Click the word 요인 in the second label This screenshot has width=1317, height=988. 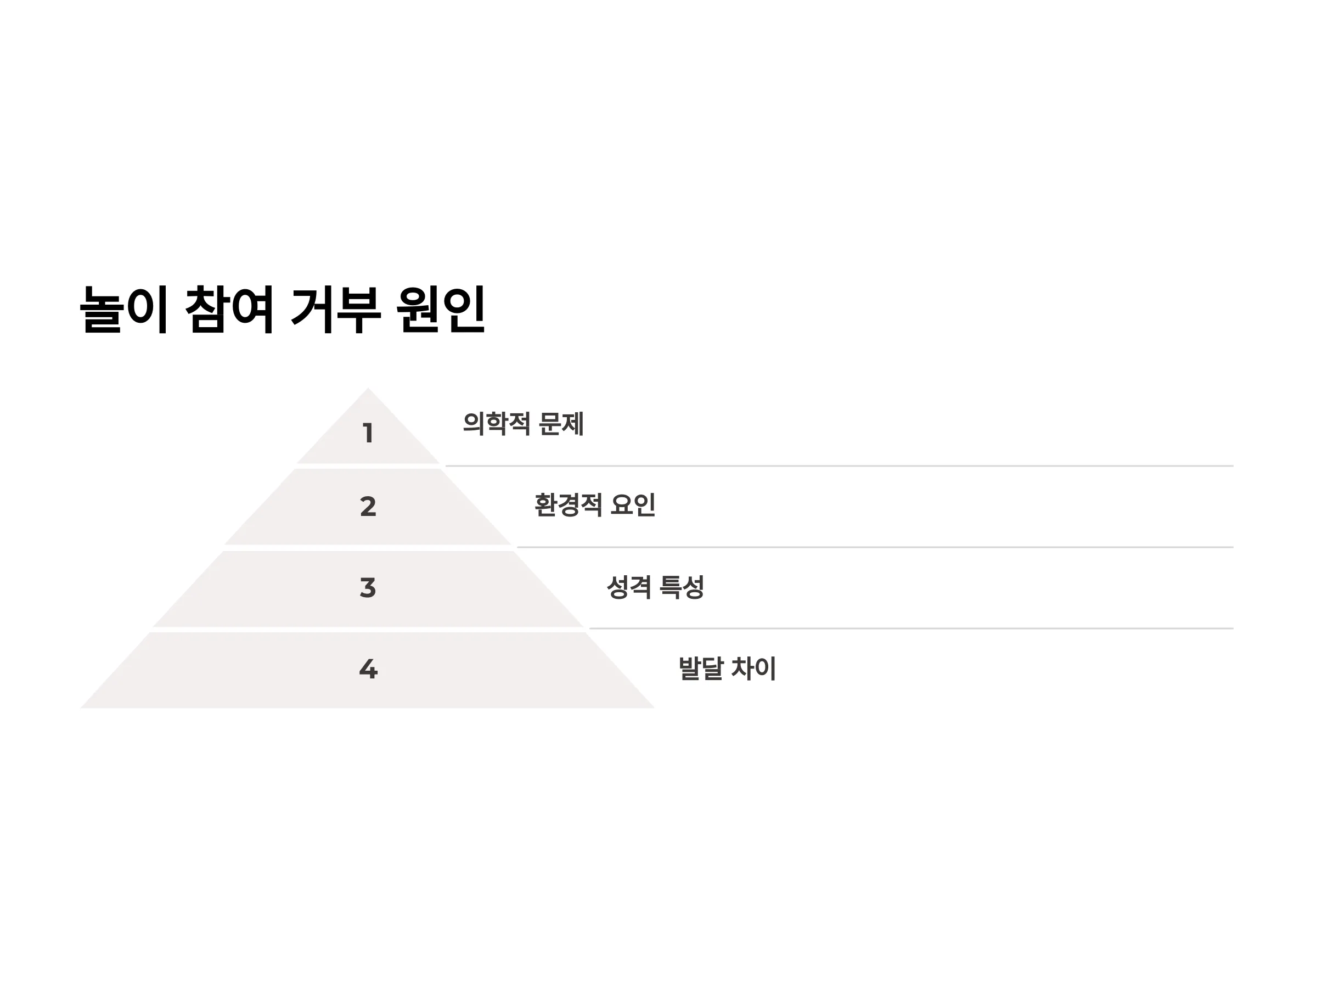(x=633, y=505)
